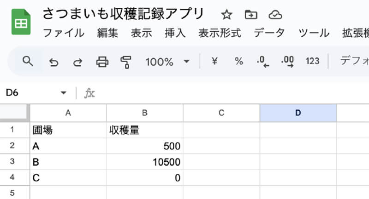Select column D header

[x=298, y=113]
